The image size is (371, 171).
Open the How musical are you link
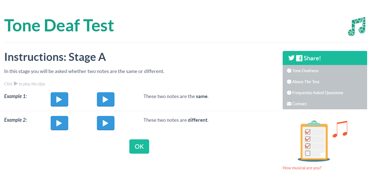(x=302, y=168)
